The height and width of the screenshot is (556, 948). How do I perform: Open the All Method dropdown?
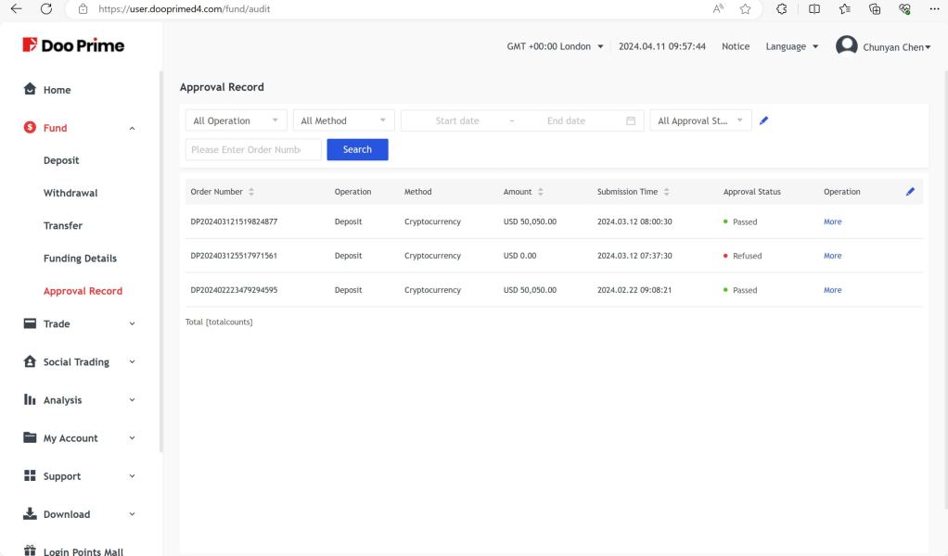point(343,120)
